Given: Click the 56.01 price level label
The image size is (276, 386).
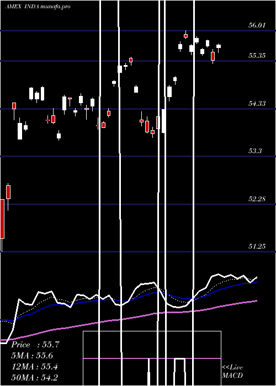Looking at the screenshot, I should [x=257, y=25].
